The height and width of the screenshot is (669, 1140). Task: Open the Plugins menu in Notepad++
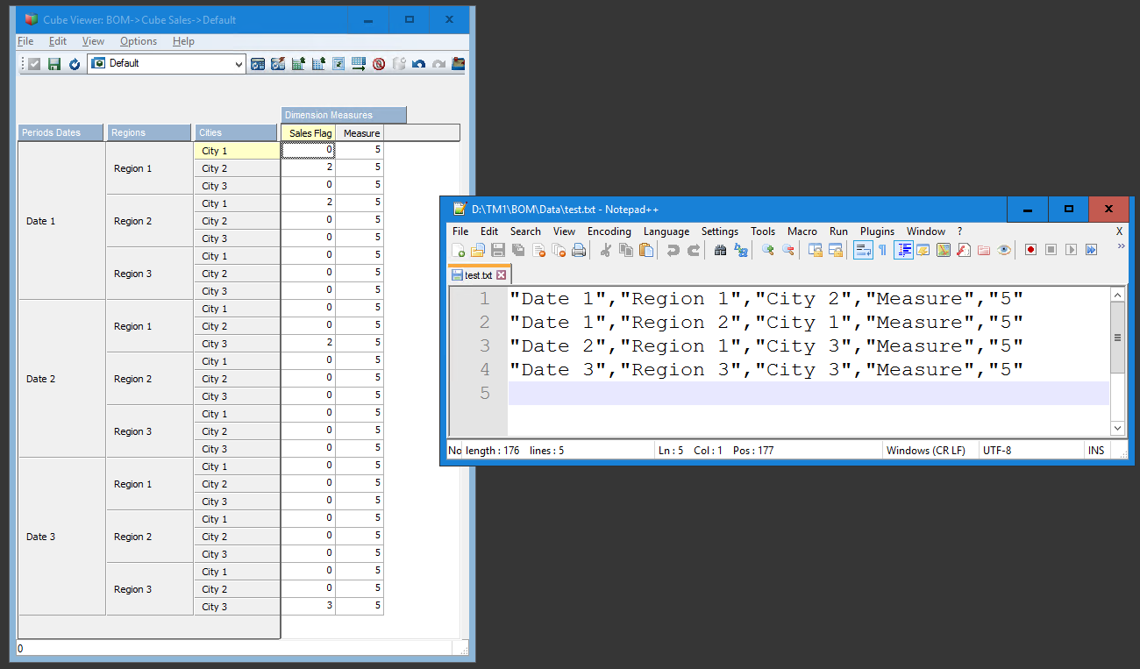pos(877,231)
